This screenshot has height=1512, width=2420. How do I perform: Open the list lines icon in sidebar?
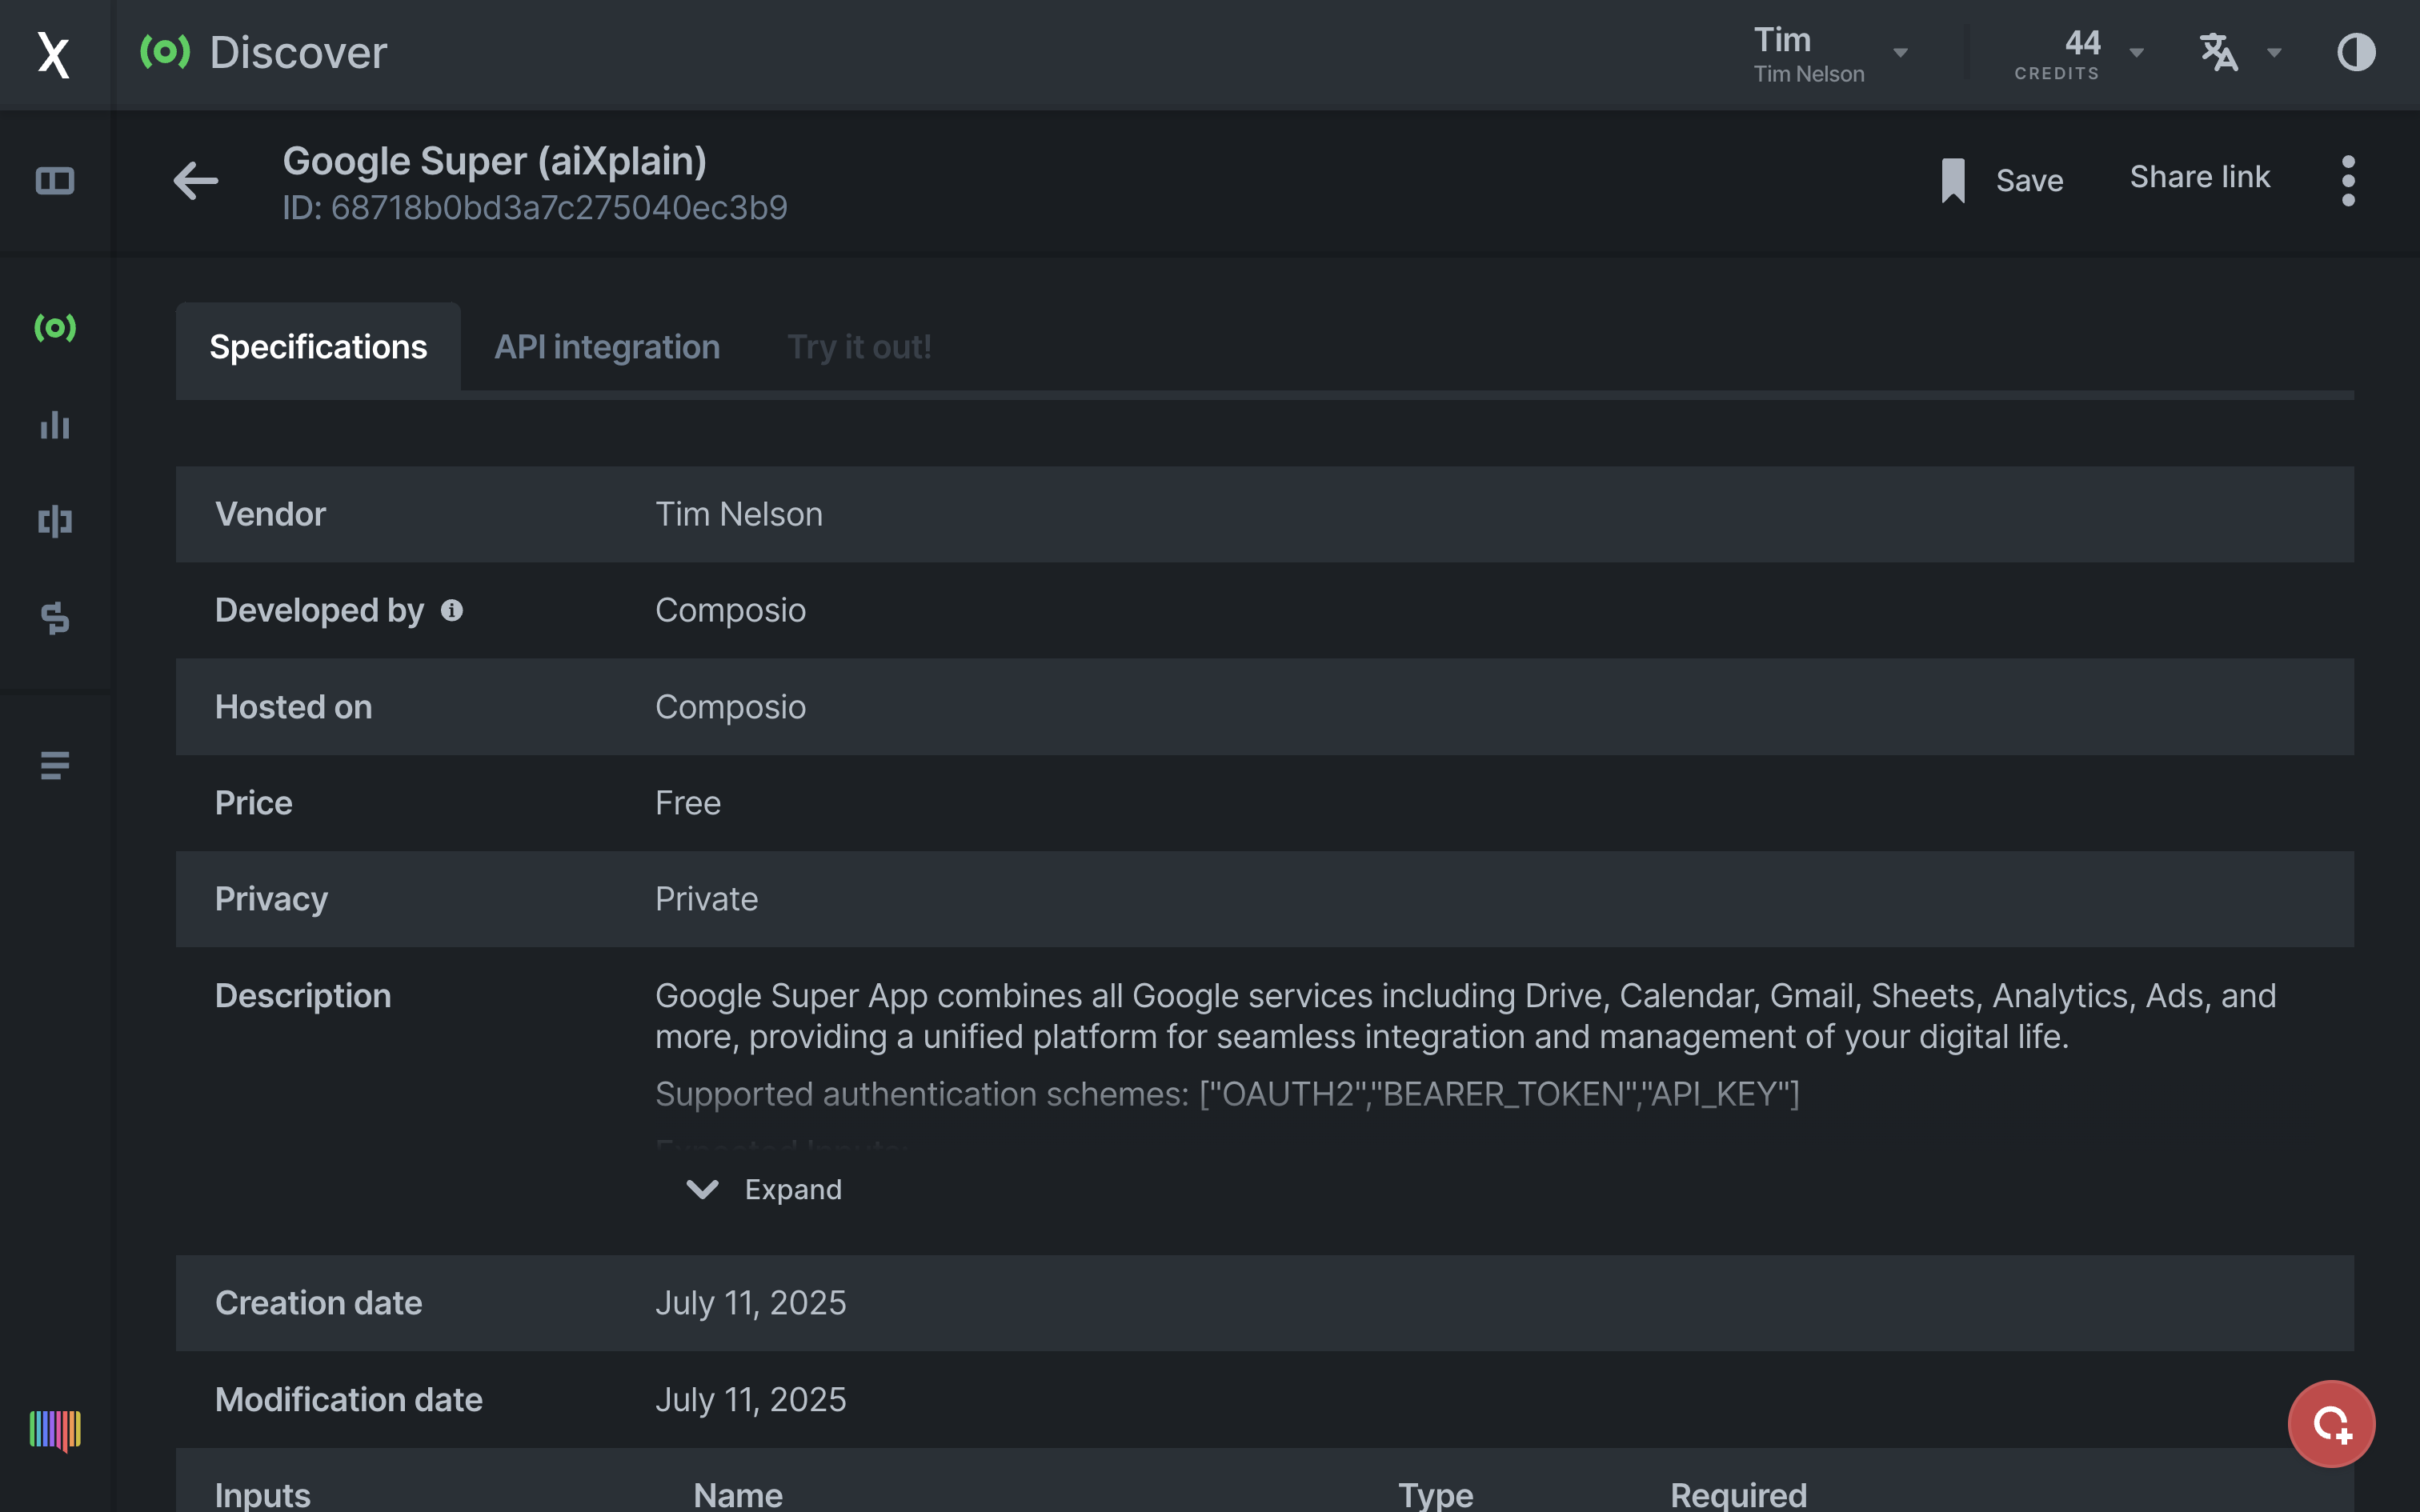pos(55,765)
